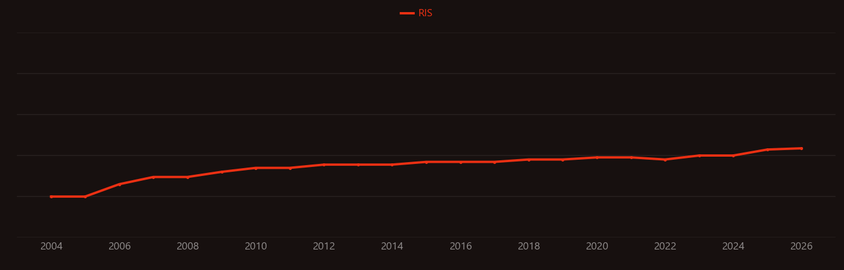This screenshot has width=844, height=270.
Task: Click the 2010 x-axis label
Action: (256, 246)
